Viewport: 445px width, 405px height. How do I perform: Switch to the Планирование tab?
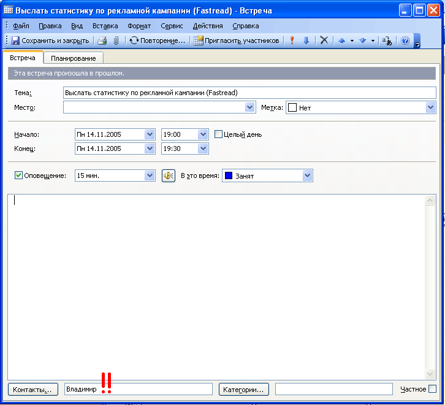tap(73, 58)
